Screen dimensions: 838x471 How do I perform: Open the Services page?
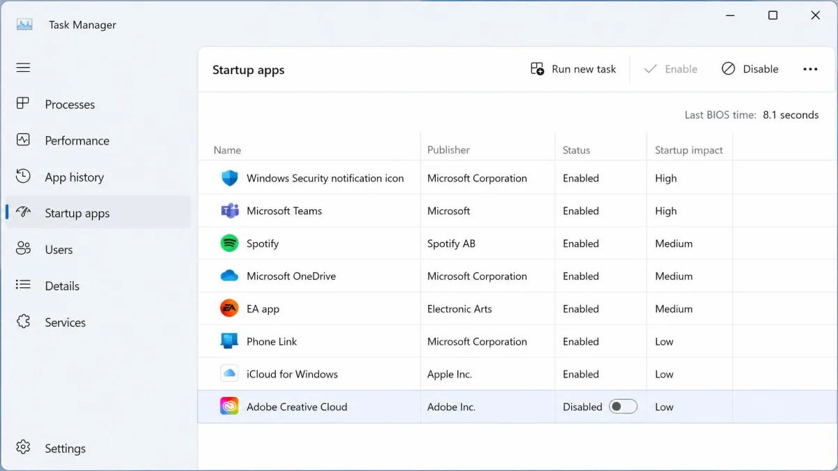[98, 322]
